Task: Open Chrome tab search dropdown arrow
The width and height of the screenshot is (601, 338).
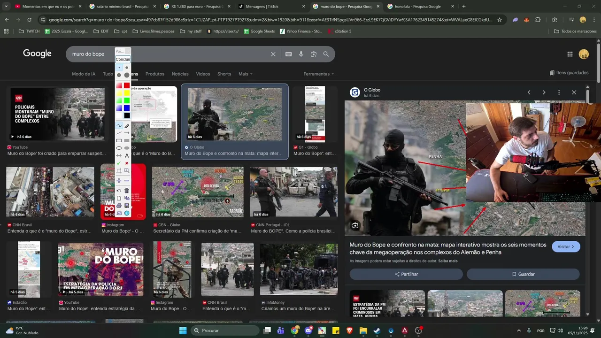Action: tap(7, 6)
